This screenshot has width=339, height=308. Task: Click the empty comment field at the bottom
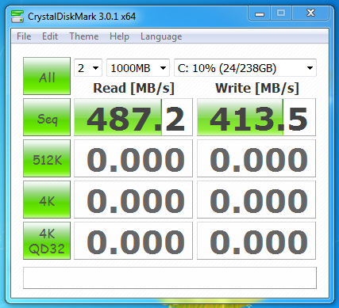170,278
